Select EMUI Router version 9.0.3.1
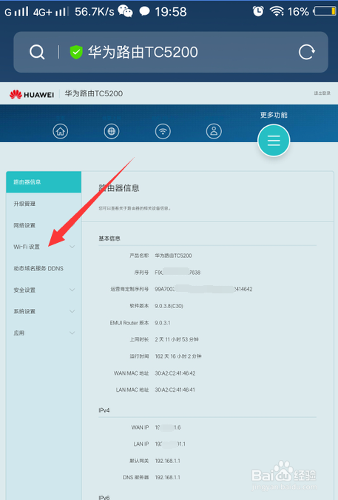 pyautogui.click(x=162, y=323)
